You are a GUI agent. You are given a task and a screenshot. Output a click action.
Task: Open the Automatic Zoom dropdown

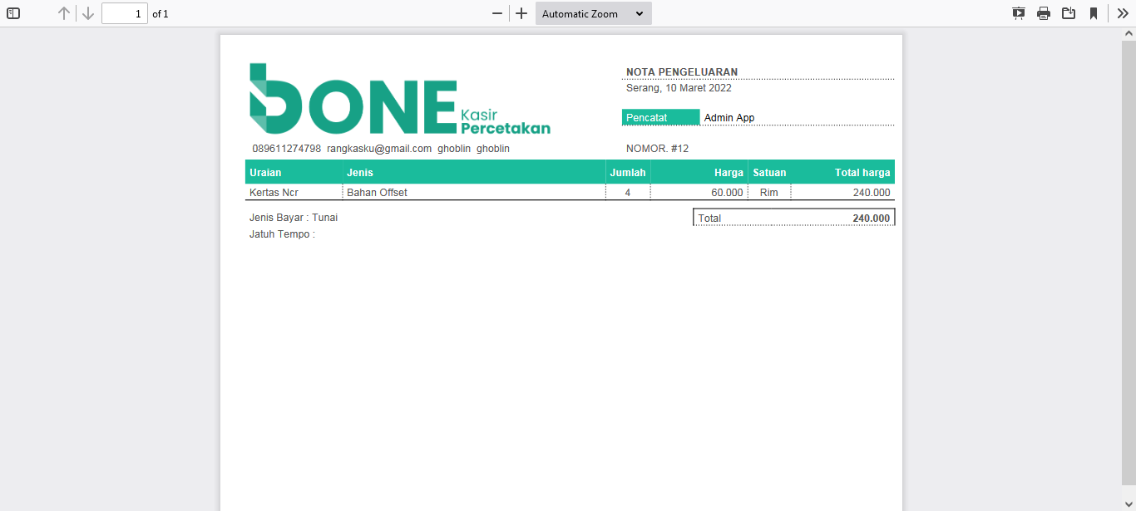pyautogui.click(x=594, y=13)
